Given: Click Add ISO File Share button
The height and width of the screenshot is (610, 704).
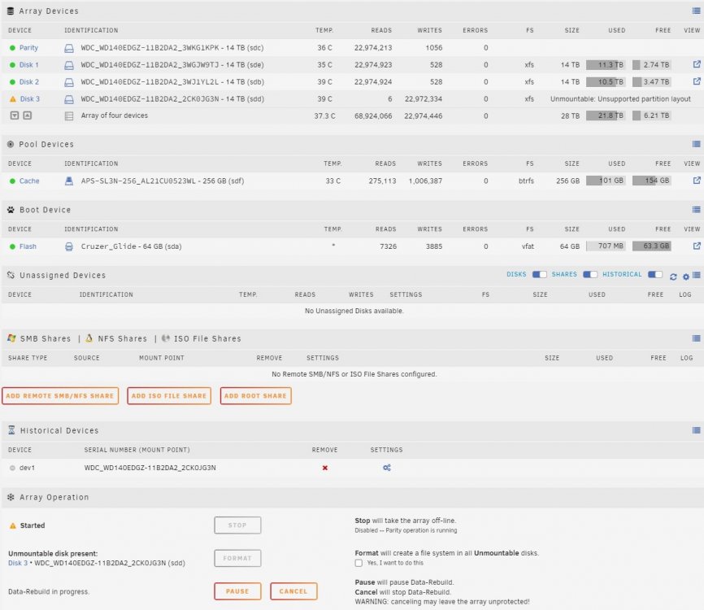Looking at the screenshot, I should [x=169, y=396].
